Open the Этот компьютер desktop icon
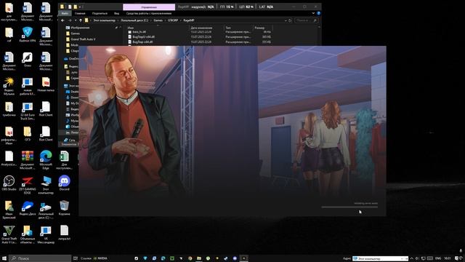 click(x=46, y=185)
